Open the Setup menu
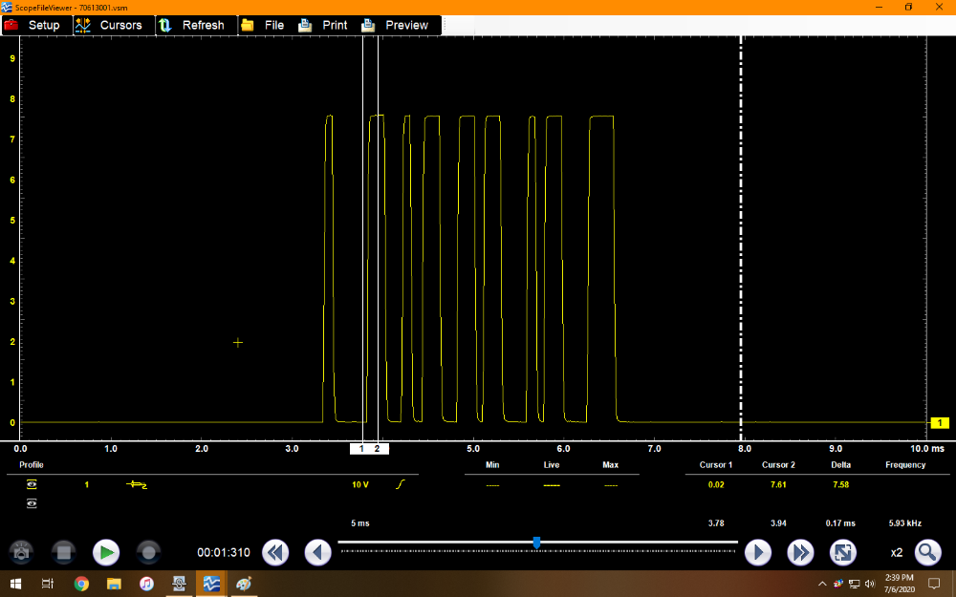The width and height of the screenshot is (956, 597). [x=34, y=25]
